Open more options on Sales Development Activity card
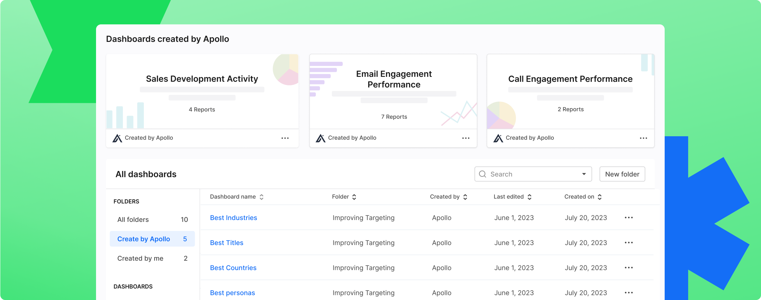 coord(285,138)
